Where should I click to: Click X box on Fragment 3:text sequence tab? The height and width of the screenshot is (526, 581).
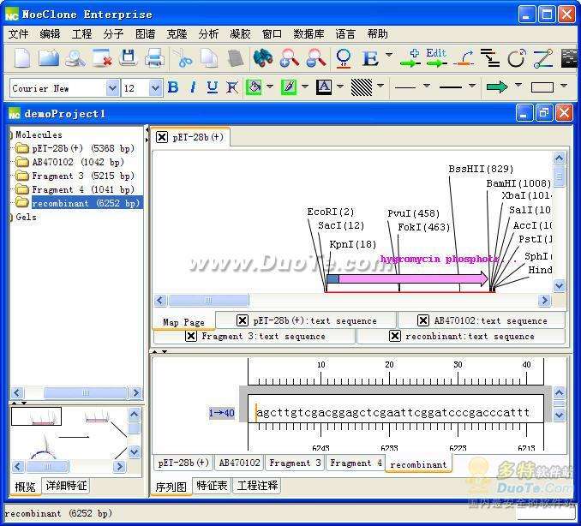pos(191,336)
